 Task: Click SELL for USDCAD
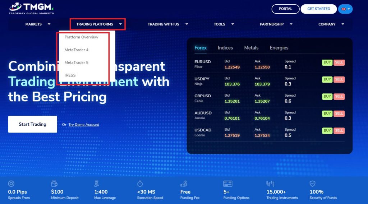(x=339, y=131)
